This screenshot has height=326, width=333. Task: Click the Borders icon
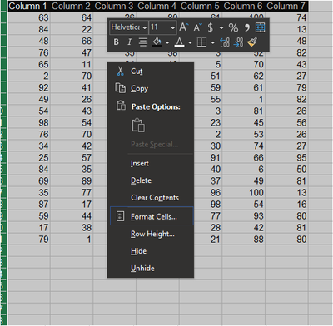coord(201,42)
